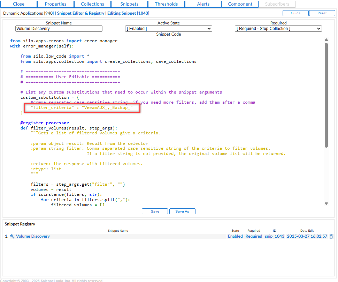
Task: Click the 'Snippet Editor & Registry' heading text
Action: 80,13
